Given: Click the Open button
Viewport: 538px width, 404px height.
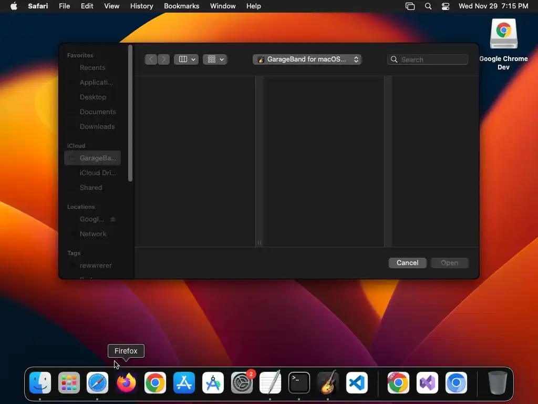Looking at the screenshot, I should [450, 263].
